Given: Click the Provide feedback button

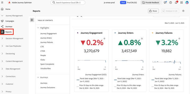Looking at the screenshot, I should (x=151, y=3).
